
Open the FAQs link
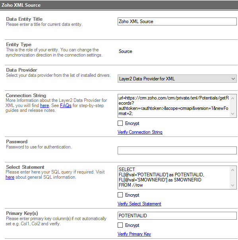(x=66, y=105)
